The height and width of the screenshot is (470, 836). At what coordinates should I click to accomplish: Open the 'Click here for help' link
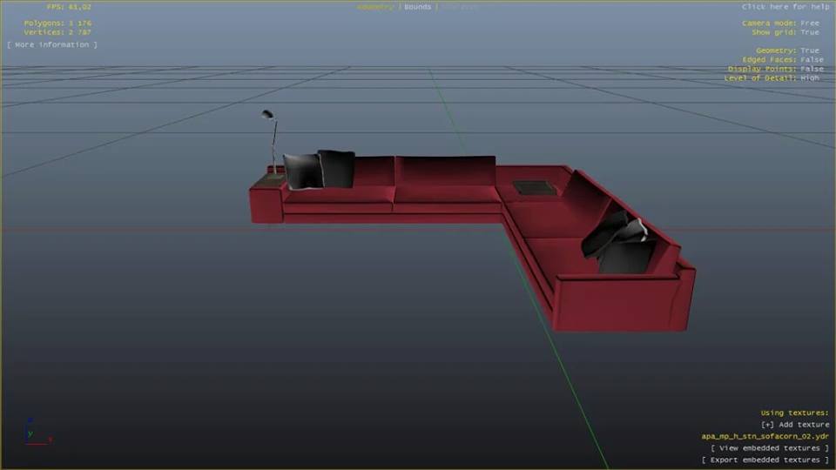785,7
